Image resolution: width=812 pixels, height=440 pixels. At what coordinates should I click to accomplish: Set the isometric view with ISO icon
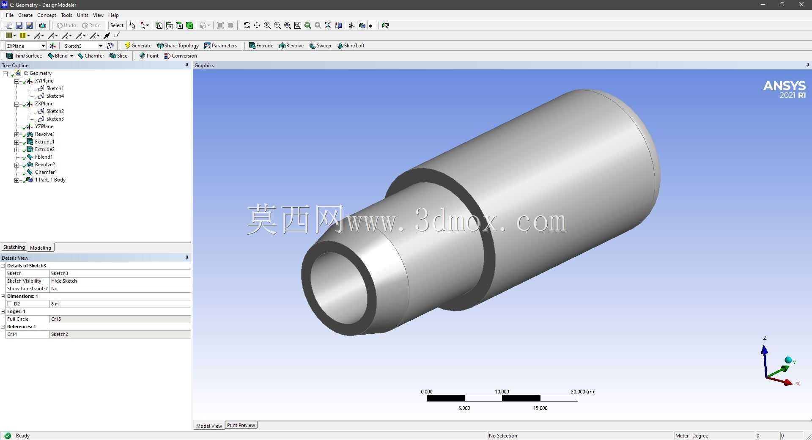click(328, 25)
